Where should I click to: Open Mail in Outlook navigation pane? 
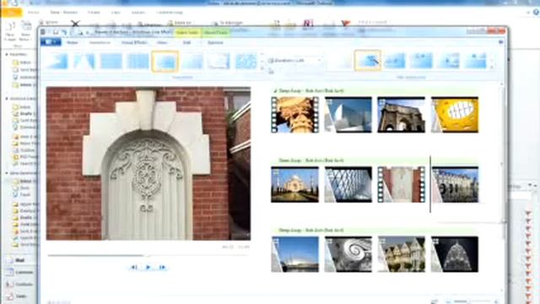coord(19,260)
